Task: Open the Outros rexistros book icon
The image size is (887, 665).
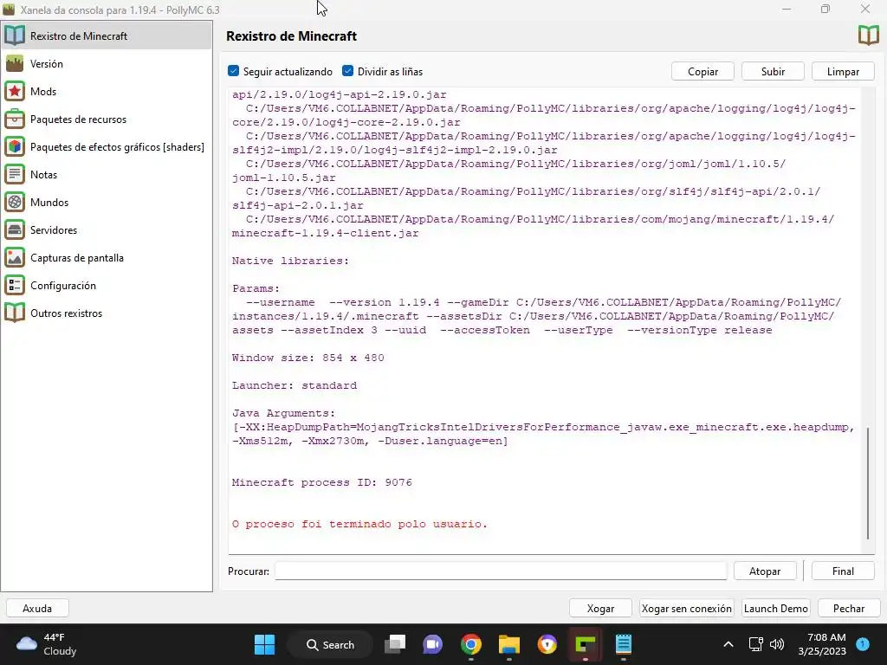Action: click(x=15, y=313)
